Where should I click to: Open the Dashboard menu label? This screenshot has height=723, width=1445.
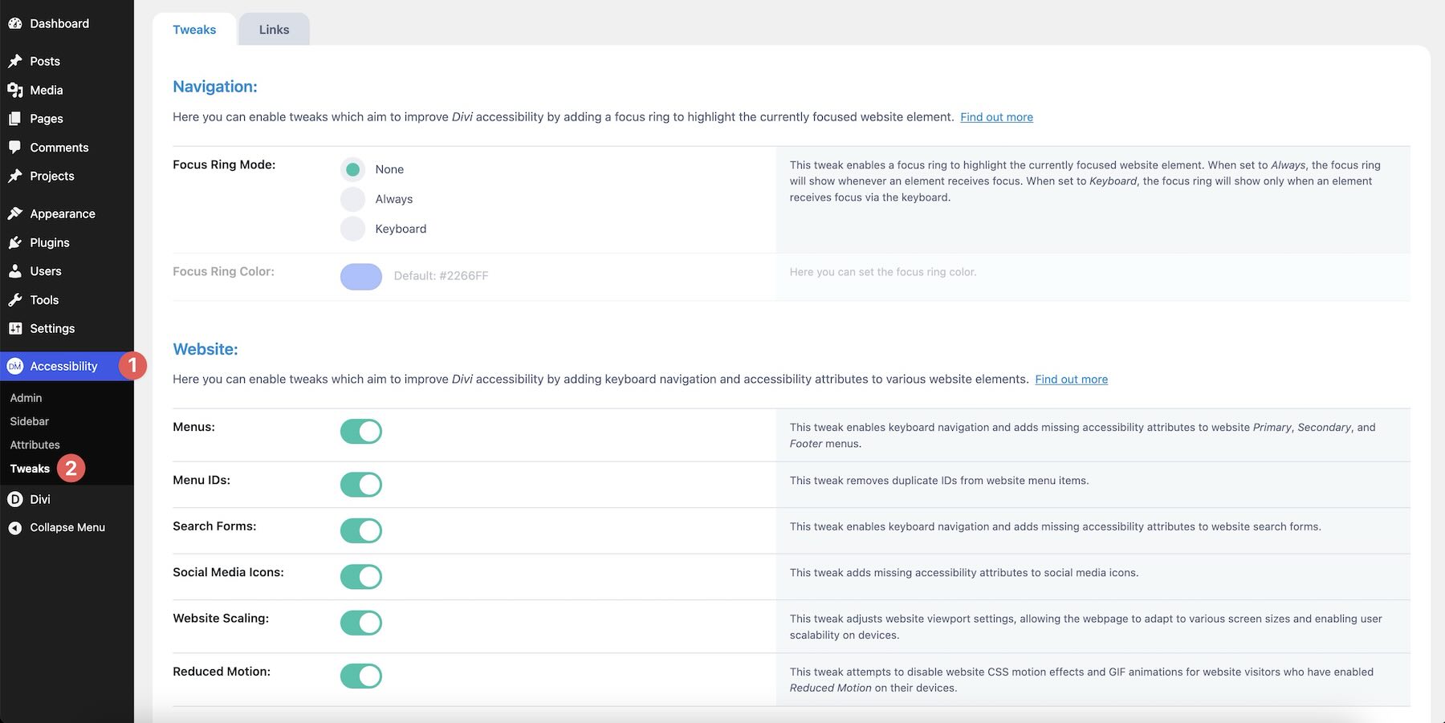coord(59,24)
